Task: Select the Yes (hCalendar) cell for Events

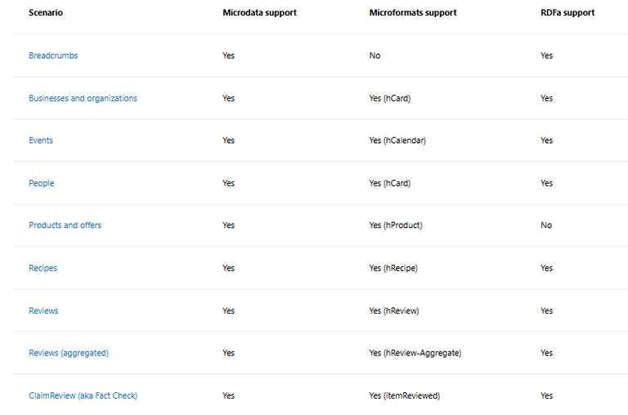Action: tap(397, 141)
